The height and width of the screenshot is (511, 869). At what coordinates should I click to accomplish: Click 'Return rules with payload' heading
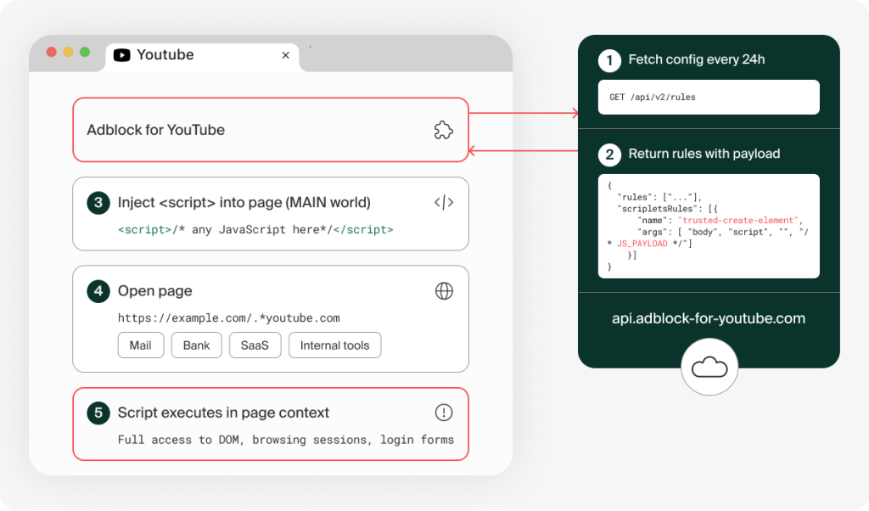point(704,154)
